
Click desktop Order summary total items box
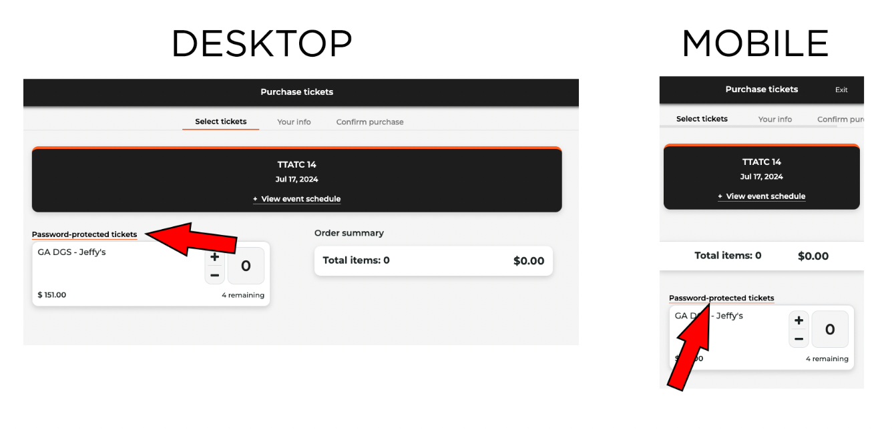pos(433,260)
